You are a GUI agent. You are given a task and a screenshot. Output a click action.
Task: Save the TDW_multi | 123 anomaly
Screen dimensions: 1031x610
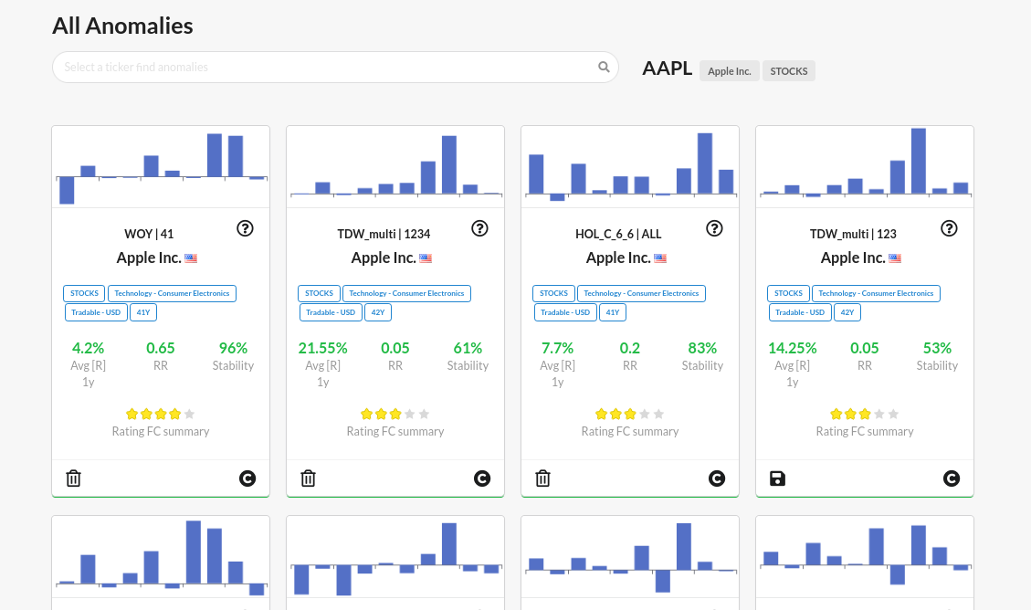click(777, 479)
